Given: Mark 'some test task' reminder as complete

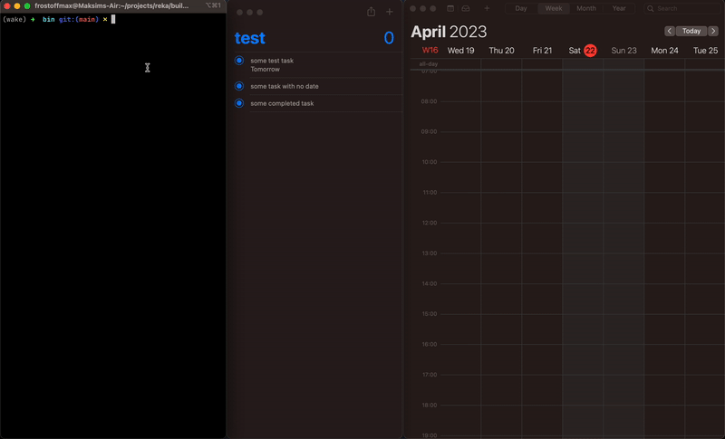Looking at the screenshot, I should [x=239, y=61].
